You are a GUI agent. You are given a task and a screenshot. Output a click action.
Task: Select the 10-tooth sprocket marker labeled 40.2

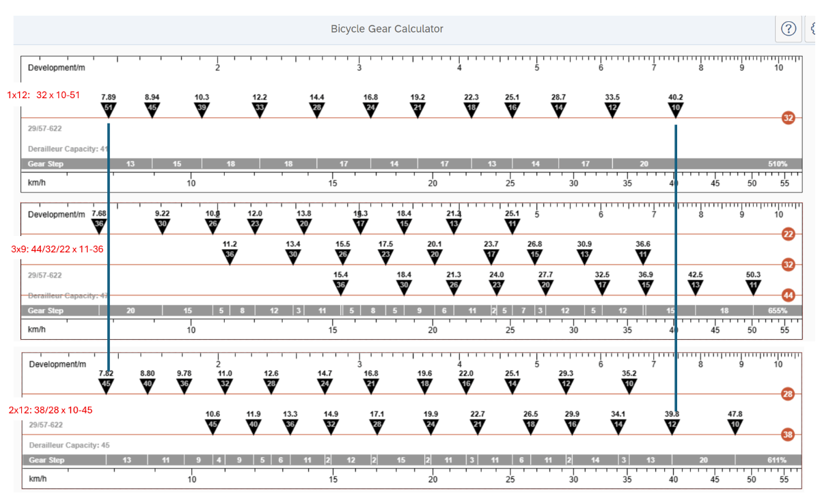click(x=676, y=109)
